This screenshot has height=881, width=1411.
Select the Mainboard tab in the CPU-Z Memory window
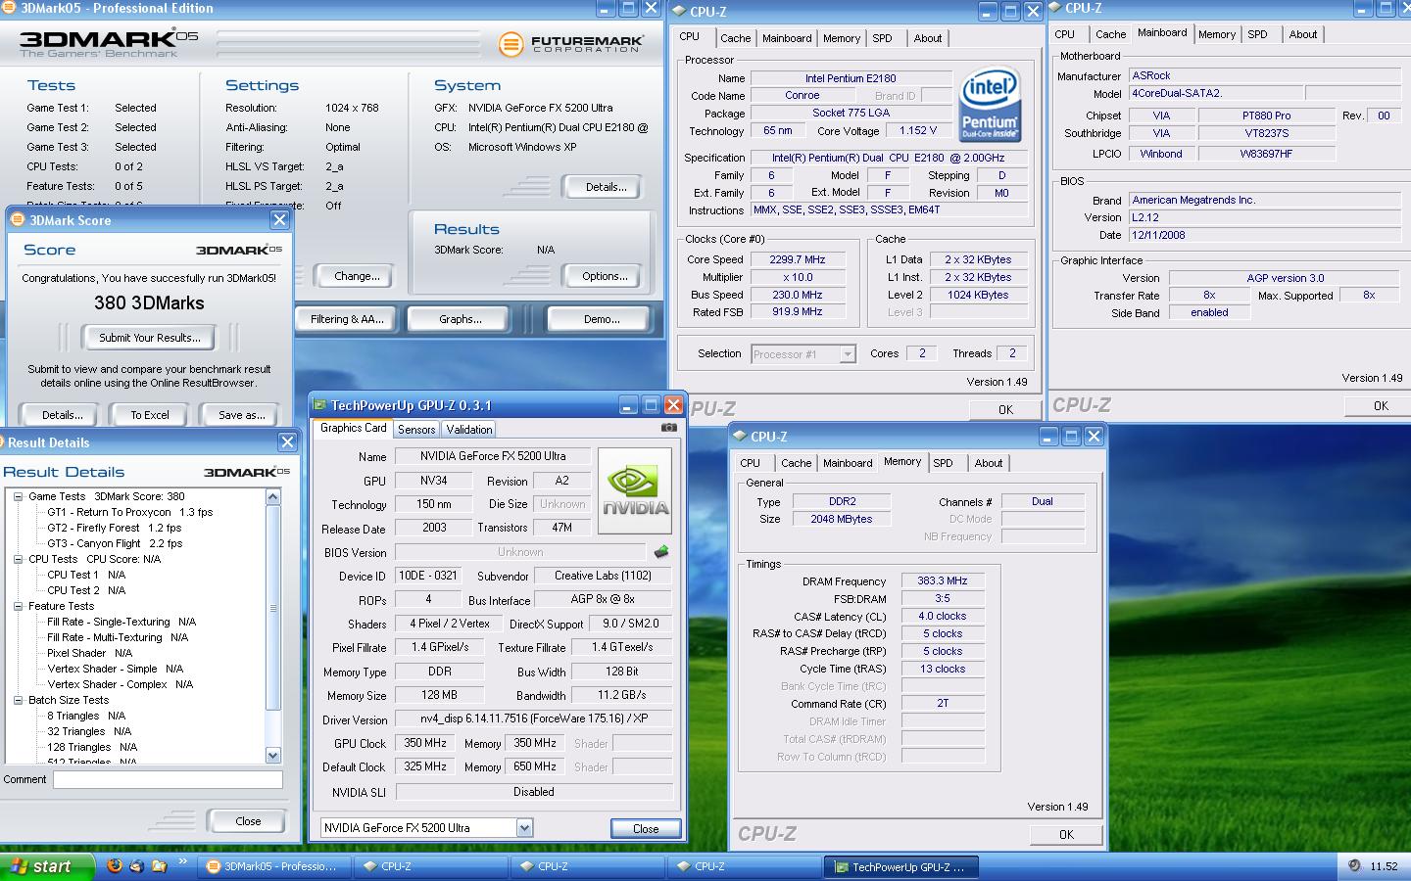click(848, 463)
